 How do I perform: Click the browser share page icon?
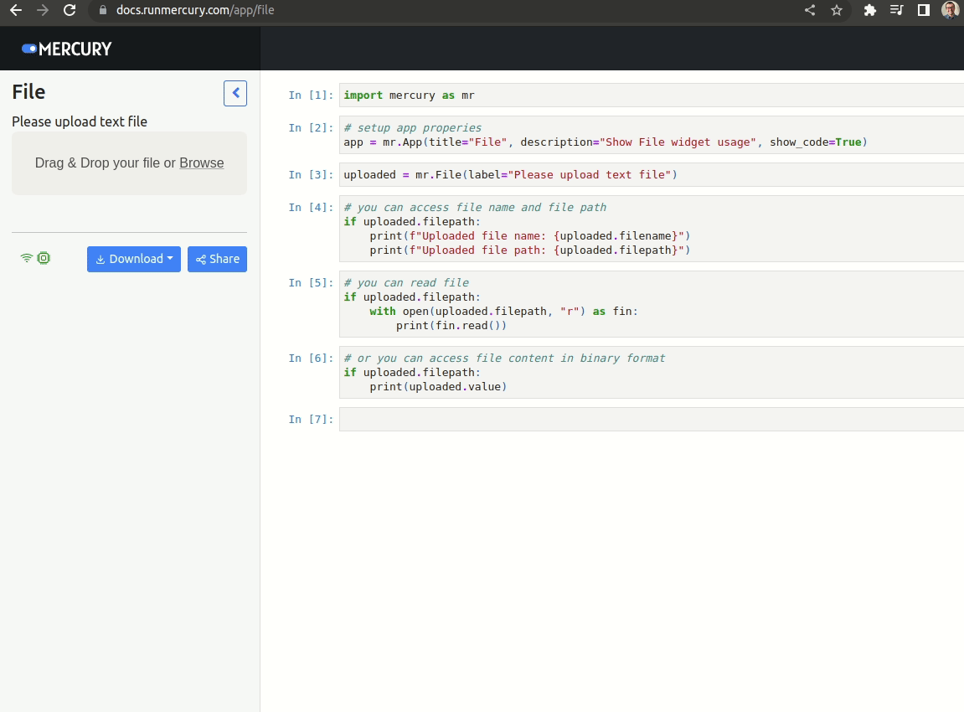(810, 11)
